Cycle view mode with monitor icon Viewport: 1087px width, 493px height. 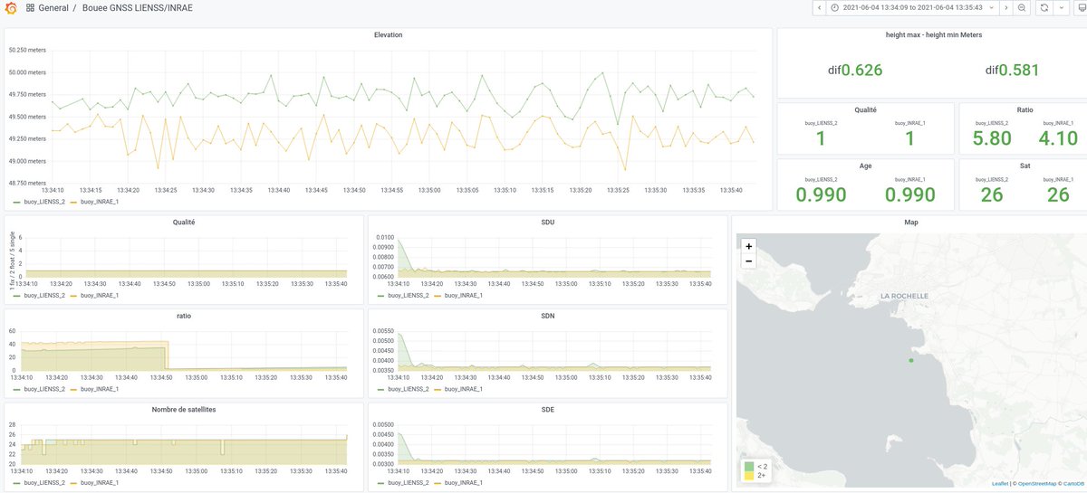coord(1081,8)
